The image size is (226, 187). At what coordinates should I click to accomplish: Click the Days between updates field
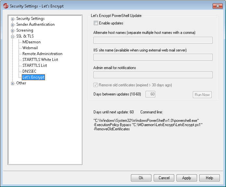click(x=150, y=94)
